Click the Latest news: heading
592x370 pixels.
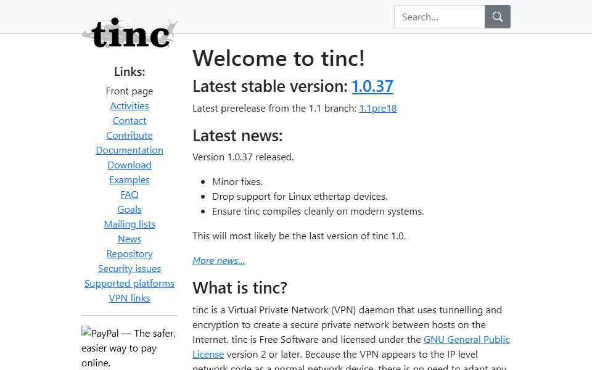237,136
